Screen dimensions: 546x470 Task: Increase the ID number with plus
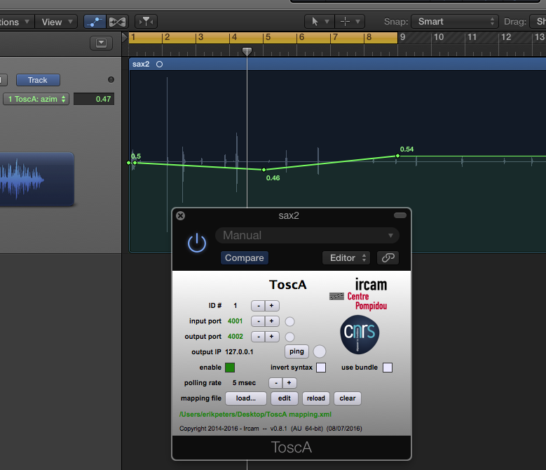coord(272,306)
